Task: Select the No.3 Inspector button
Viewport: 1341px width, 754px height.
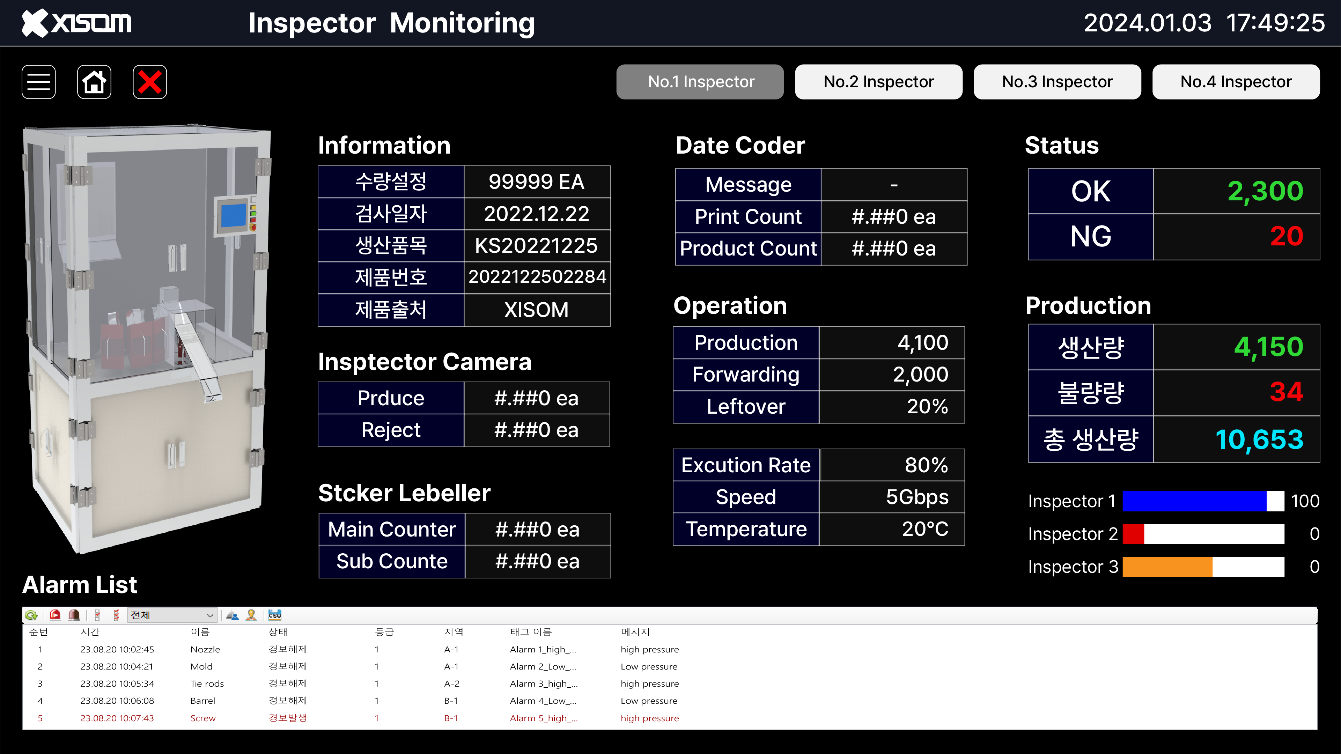Action: pyautogui.click(x=1057, y=82)
